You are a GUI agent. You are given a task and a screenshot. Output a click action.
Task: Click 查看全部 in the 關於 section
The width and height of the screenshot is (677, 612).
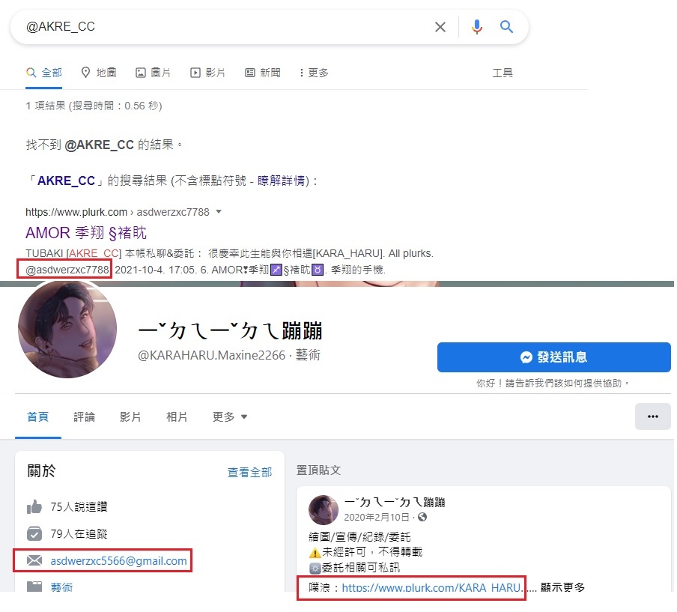249,473
